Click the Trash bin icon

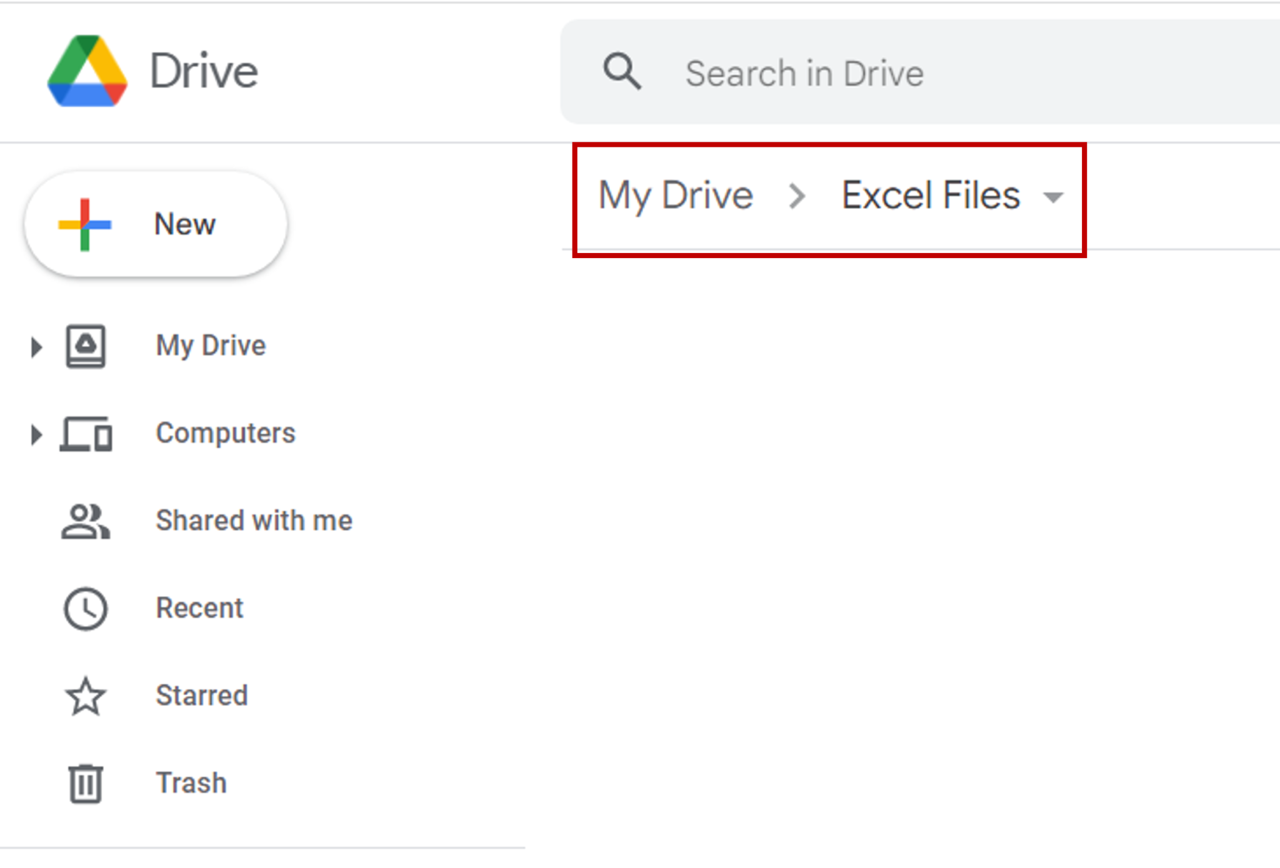pyautogui.click(x=86, y=784)
